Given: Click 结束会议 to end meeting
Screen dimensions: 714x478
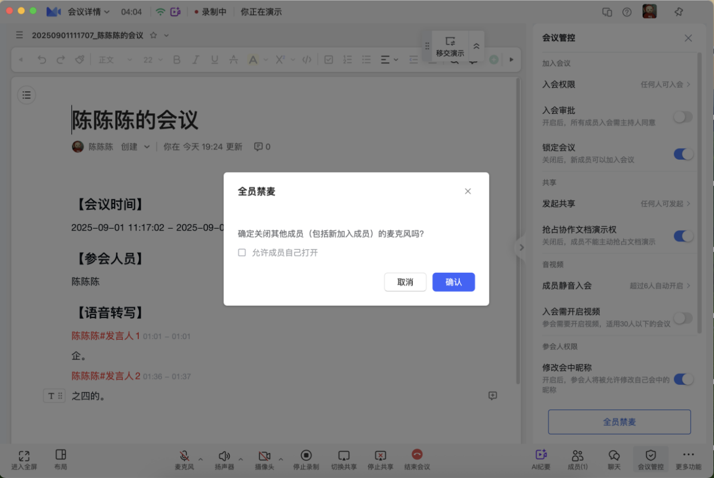Looking at the screenshot, I should coord(417,460).
